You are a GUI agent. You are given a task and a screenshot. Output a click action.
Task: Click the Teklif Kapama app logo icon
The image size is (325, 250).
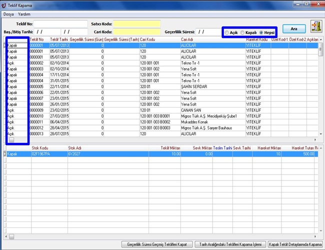[3, 5]
